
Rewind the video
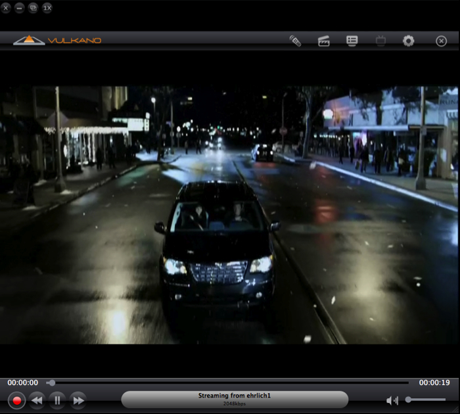tap(37, 400)
